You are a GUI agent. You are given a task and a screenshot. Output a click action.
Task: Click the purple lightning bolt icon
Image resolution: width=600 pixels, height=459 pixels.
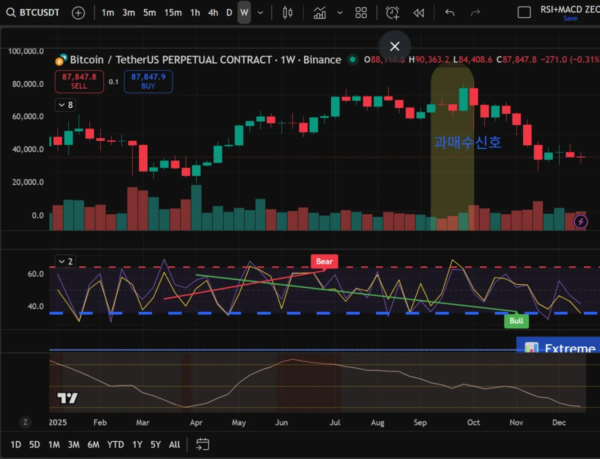click(580, 221)
